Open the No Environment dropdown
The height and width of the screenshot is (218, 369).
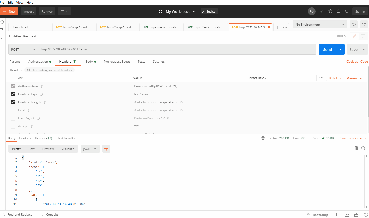click(x=320, y=24)
